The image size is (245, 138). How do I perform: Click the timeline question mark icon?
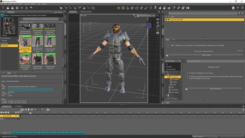[x=243, y=110]
